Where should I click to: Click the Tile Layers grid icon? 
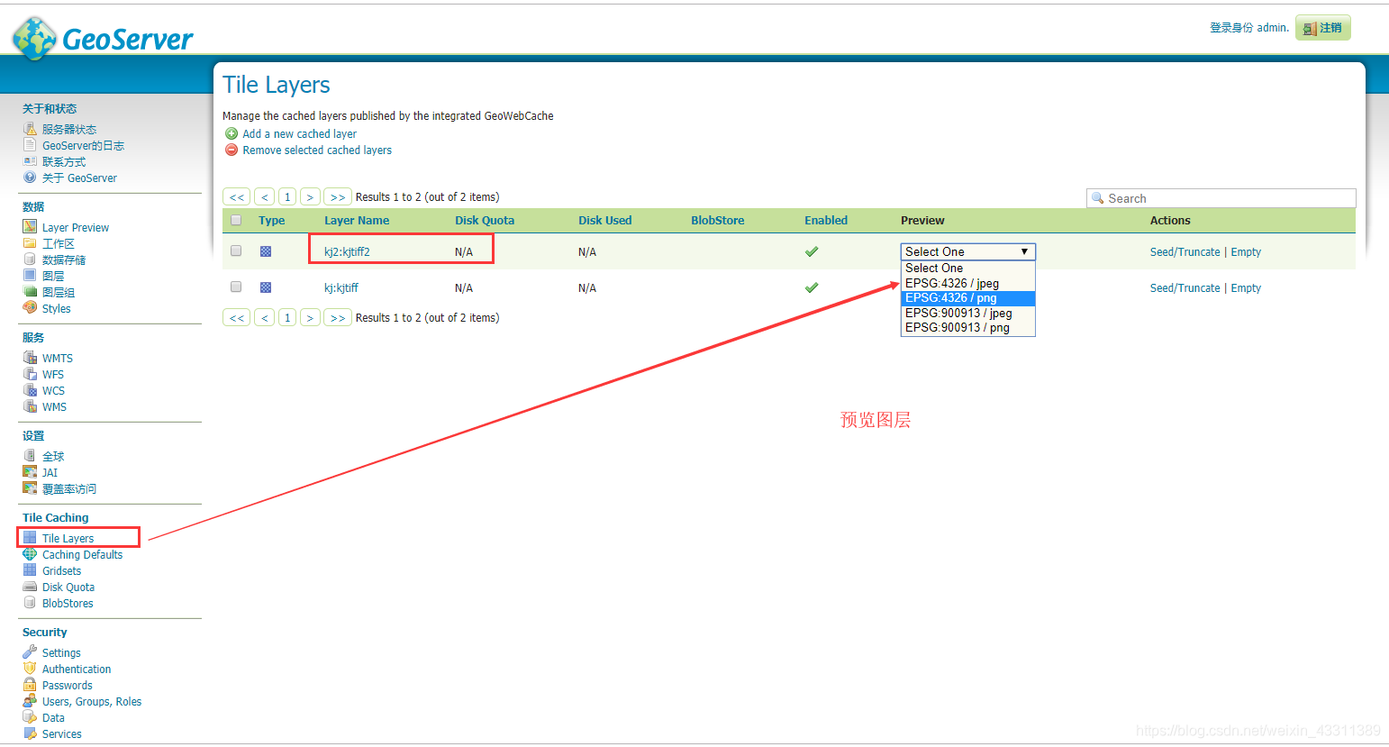[30, 538]
